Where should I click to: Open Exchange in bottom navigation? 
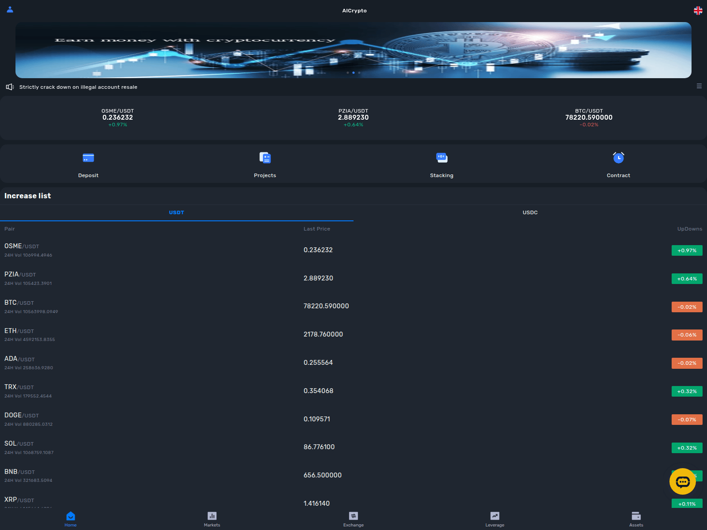(x=353, y=519)
